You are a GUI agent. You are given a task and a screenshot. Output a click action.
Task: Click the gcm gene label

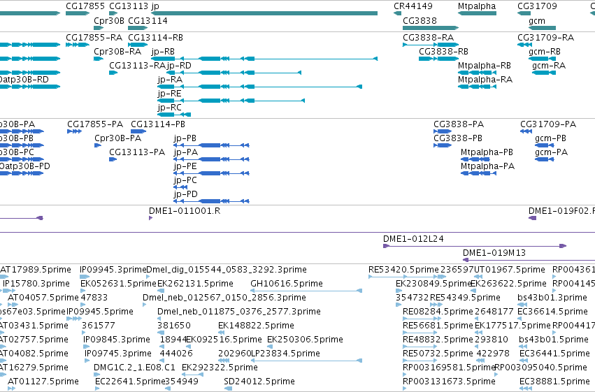(x=536, y=21)
